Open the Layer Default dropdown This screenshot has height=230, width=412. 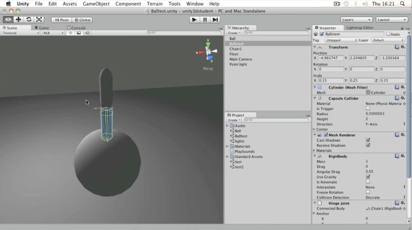tap(388, 40)
